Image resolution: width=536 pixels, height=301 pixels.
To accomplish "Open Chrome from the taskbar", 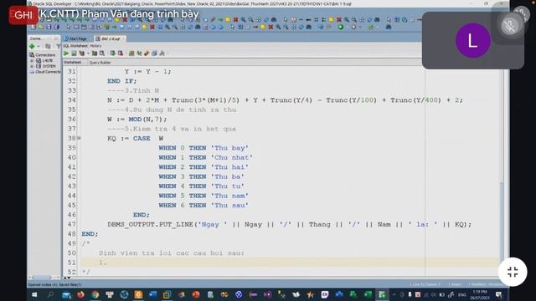I will (95, 294).
